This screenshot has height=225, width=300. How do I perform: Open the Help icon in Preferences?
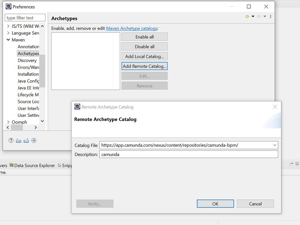(x=11, y=140)
